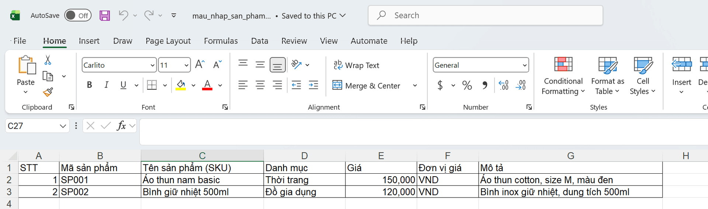Open the font name Carlito dropdown
Viewport: 708px width, 209px height.
152,65
